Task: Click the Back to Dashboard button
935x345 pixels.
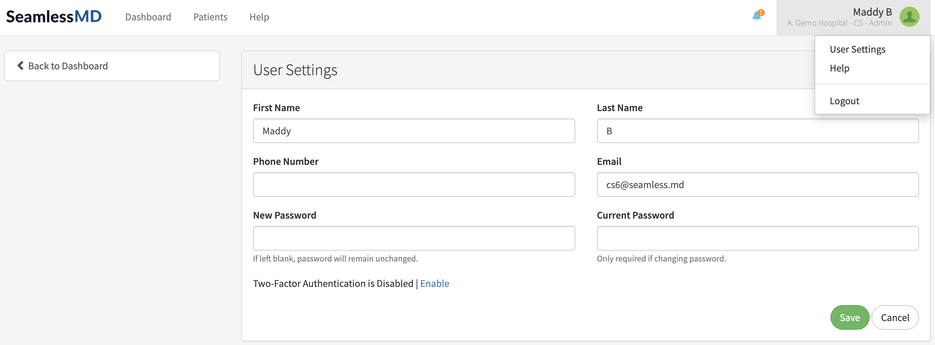Action: pos(112,66)
